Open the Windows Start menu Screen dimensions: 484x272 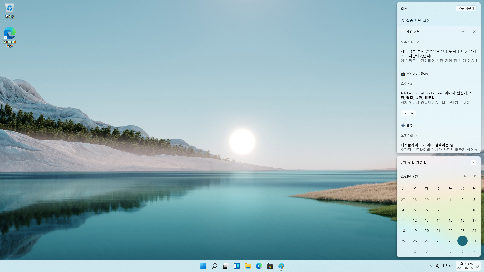click(203, 266)
